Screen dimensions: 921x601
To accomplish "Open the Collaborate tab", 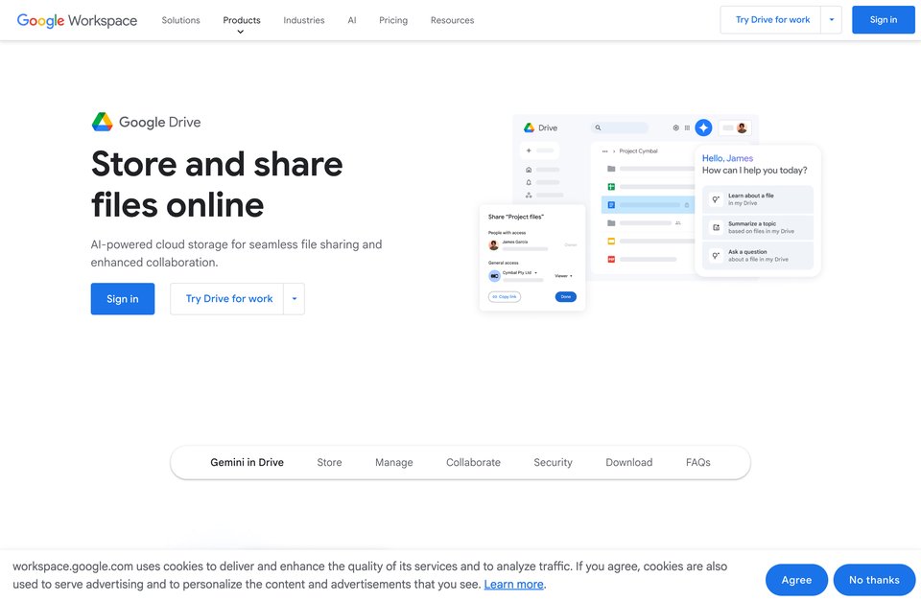I will 473,462.
